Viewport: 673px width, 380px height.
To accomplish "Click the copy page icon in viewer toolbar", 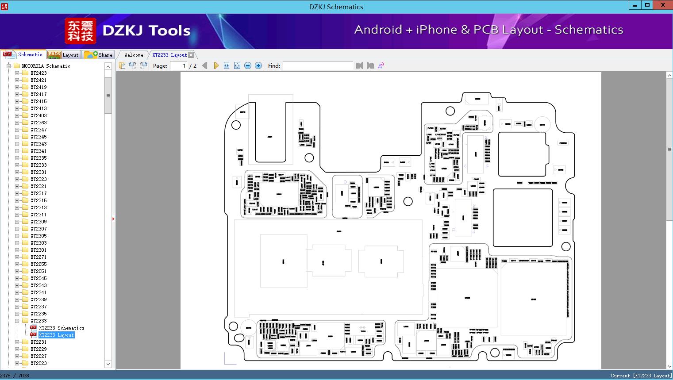I will pos(122,65).
